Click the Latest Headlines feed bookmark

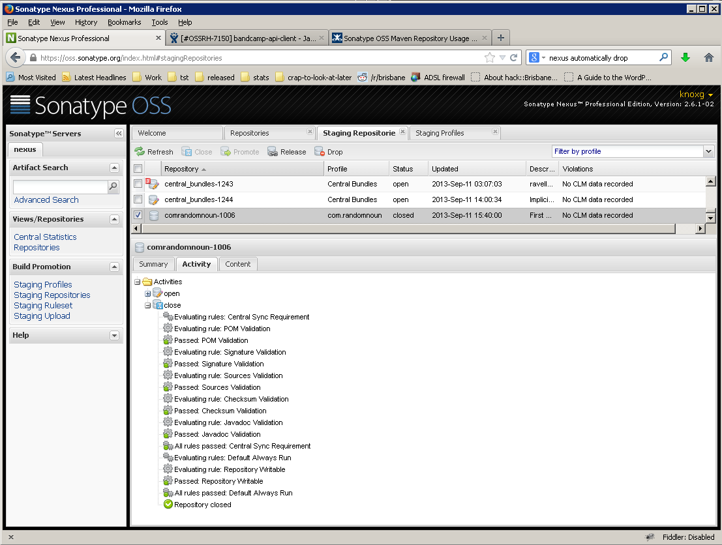tap(95, 78)
